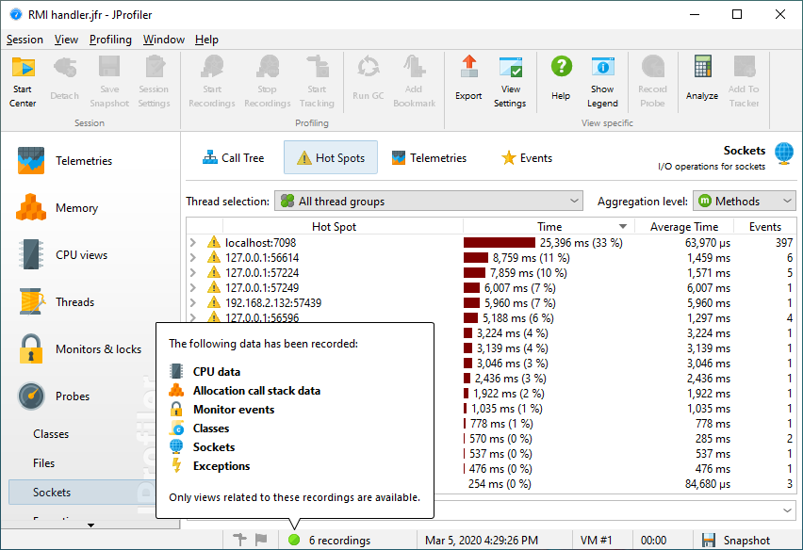
Task: Select Sockets under Probes
Action: (x=52, y=493)
